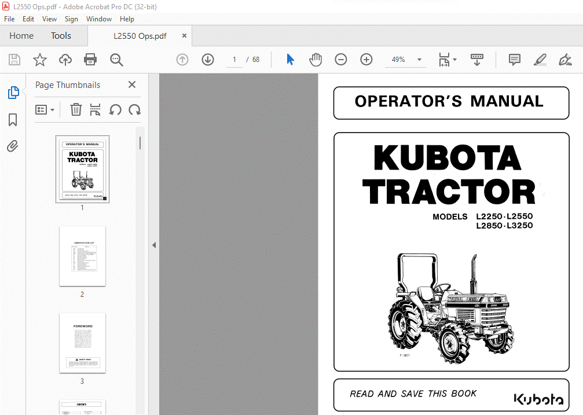Select page 1 thumbnail
This screenshot has height=415, width=583.
tap(83, 169)
